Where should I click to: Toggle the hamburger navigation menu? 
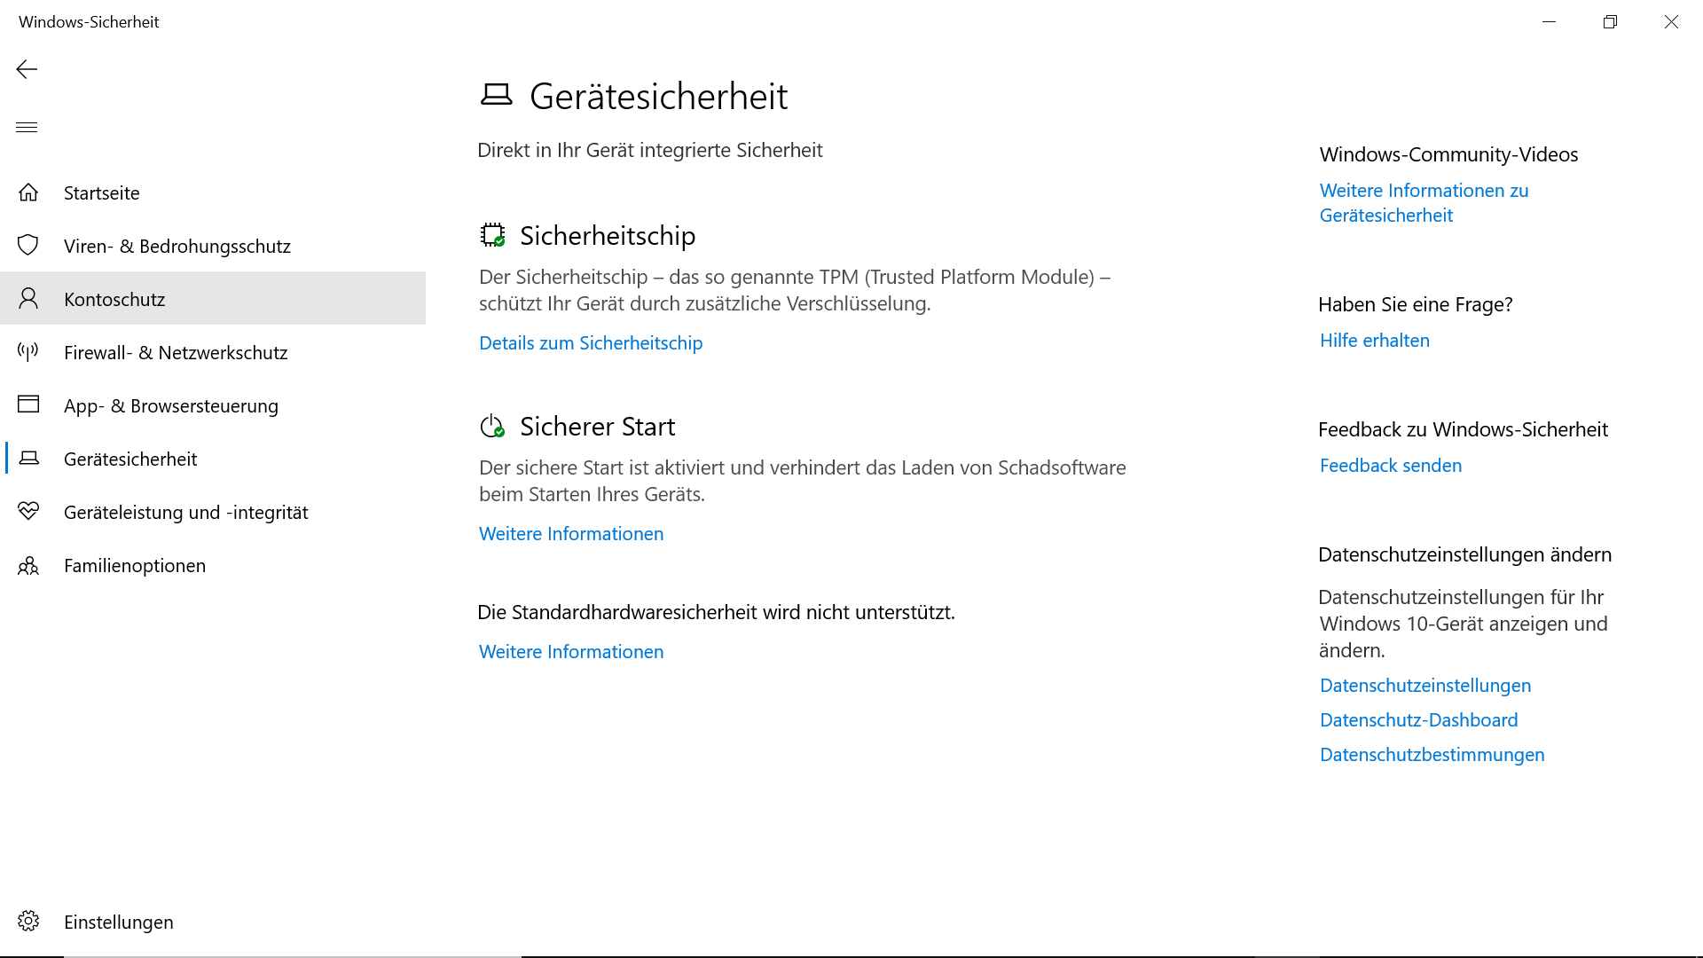point(27,127)
